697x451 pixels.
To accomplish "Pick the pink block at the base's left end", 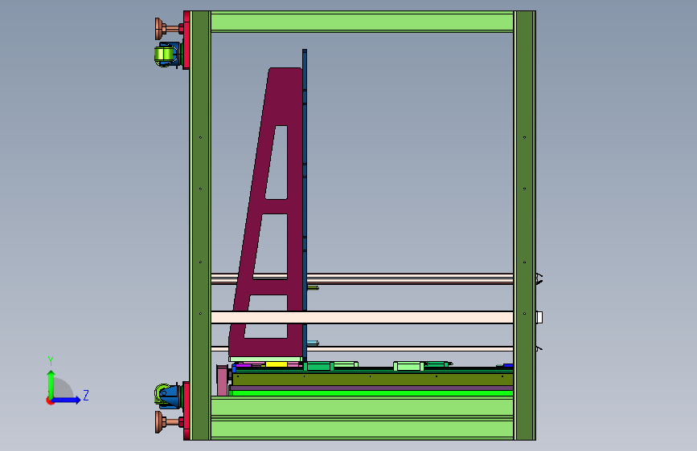I will coord(222,380).
